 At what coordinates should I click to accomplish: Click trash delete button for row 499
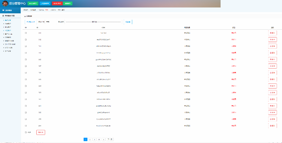(x=273, y=119)
